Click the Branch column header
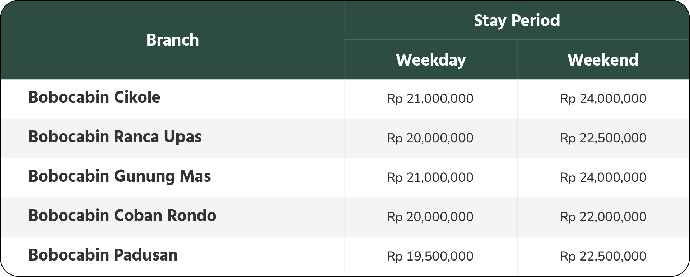Viewport: 690px width, 277px height. point(172,40)
